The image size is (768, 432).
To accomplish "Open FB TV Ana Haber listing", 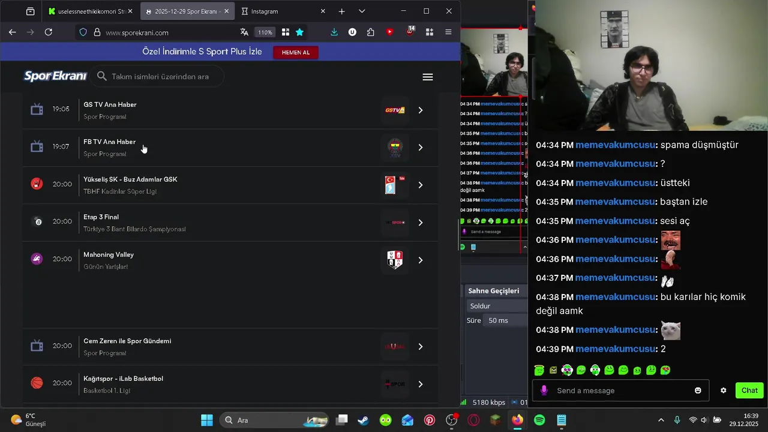I will coord(109,142).
